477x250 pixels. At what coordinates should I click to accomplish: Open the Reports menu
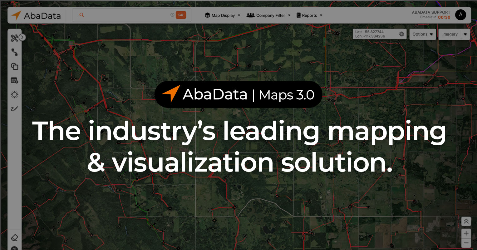tap(309, 15)
